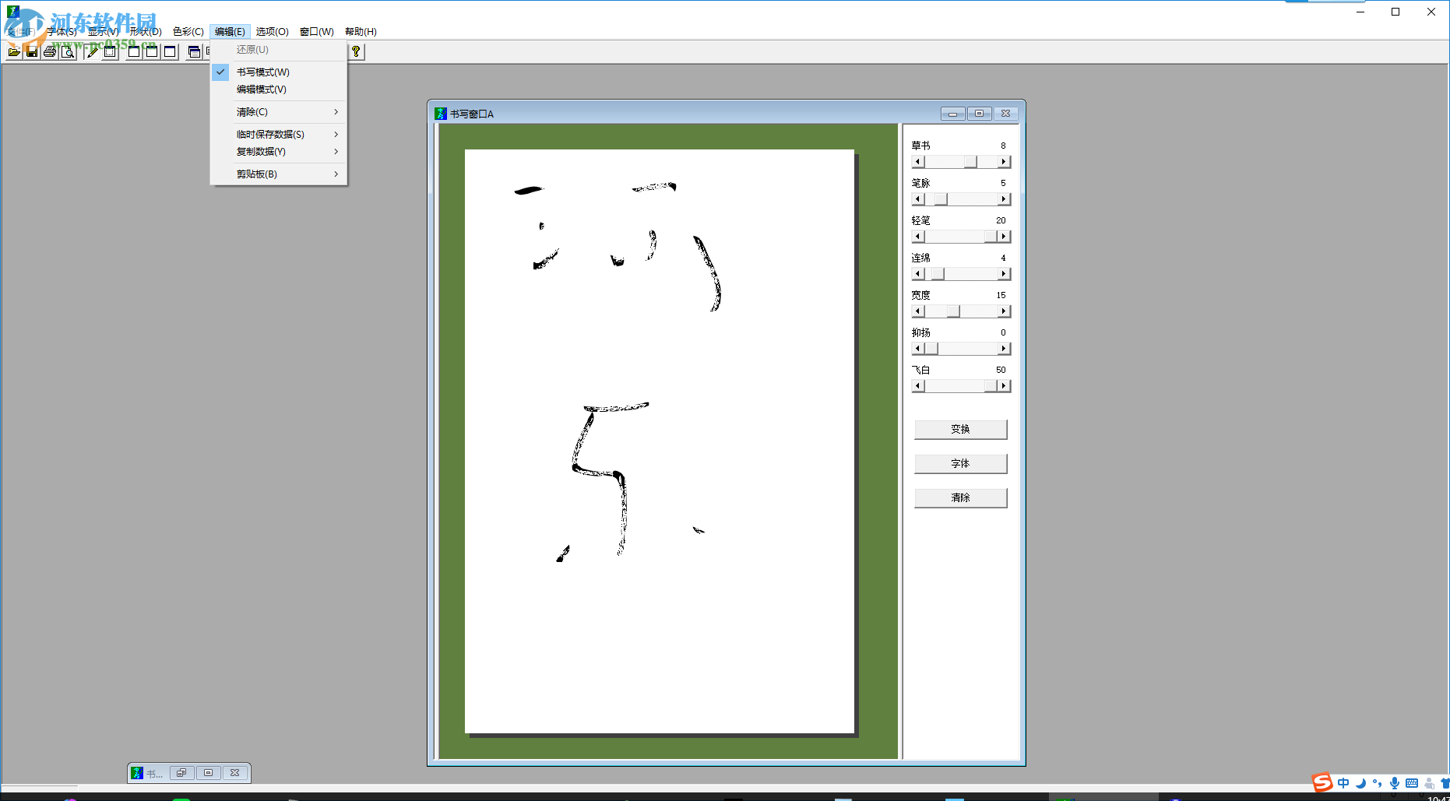The height and width of the screenshot is (801, 1450).
Task: Close the 编辑(E) menu by clicking it
Action: pos(230,32)
